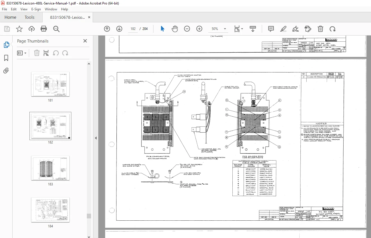
Task: Select the page 183 thumbnail
Action: pyautogui.click(x=50, y=168)
